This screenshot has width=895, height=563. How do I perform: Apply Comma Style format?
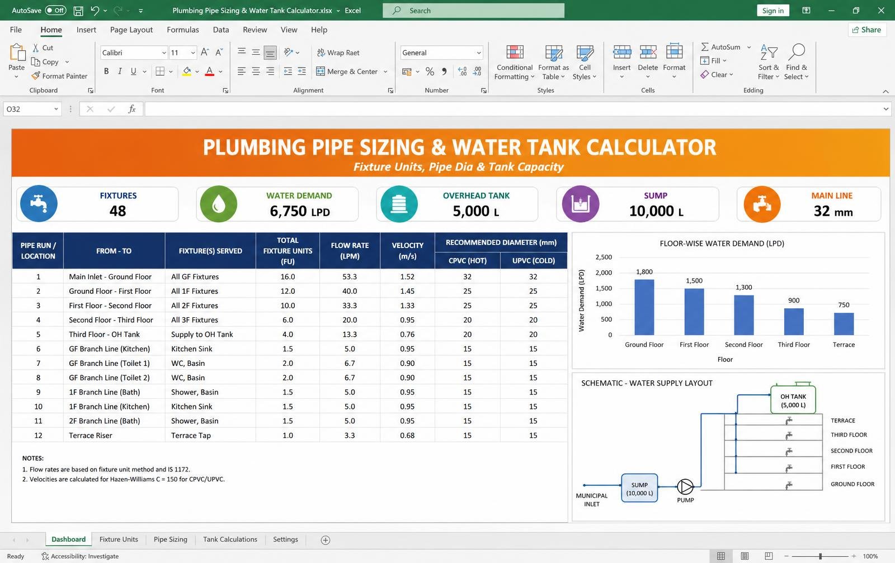coord(444,71)
